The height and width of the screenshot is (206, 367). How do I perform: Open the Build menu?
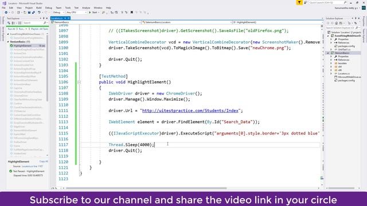coord(39,7)
